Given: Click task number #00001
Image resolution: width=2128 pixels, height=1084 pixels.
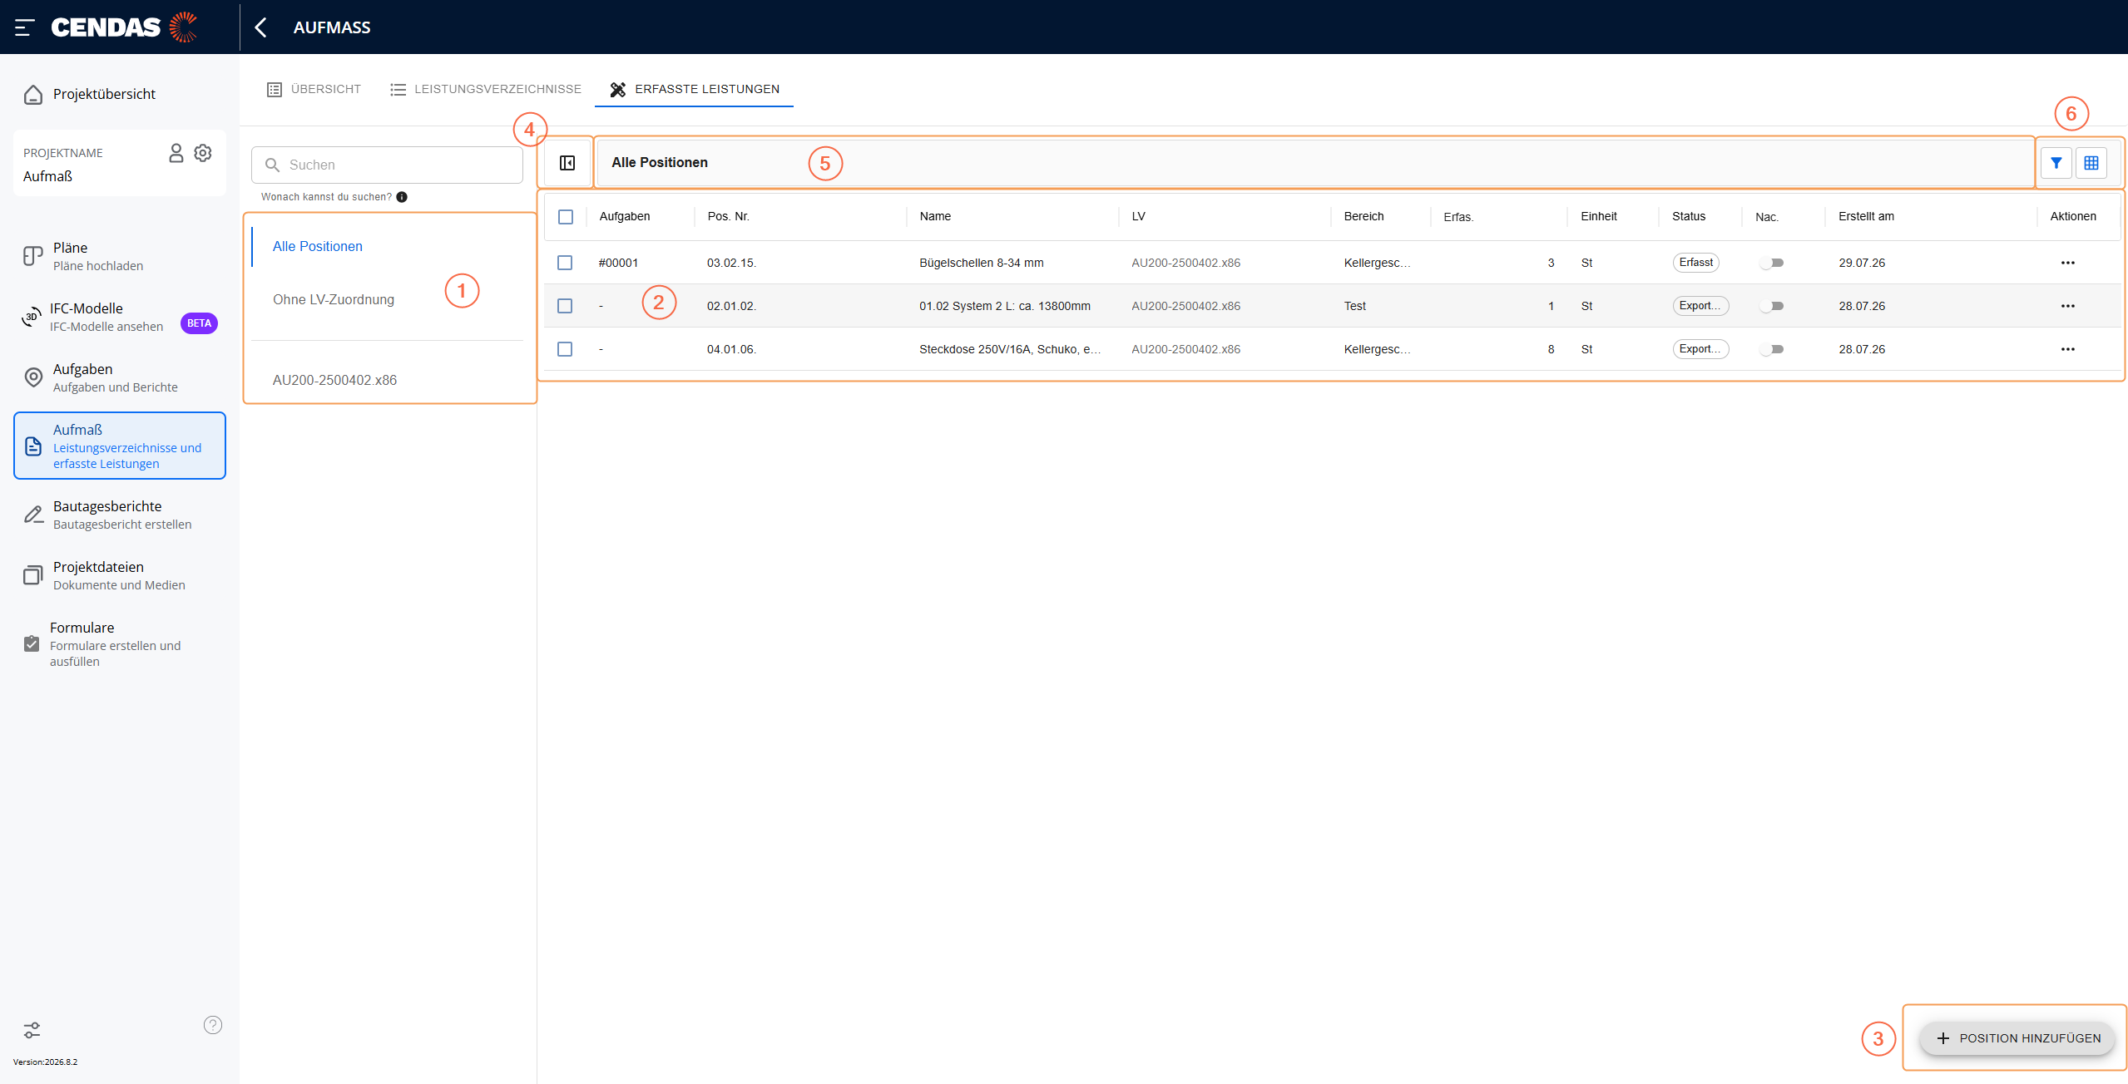Looking at the screenshot, I should point(618,263).
